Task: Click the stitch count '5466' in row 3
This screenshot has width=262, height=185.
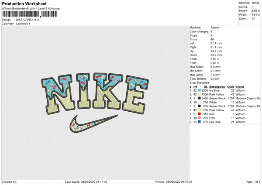Action: click(x=204, y=98)
